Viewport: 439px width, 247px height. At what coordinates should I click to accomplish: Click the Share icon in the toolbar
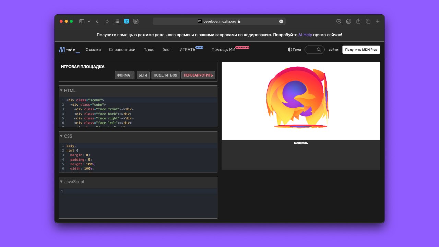point(358,21)
